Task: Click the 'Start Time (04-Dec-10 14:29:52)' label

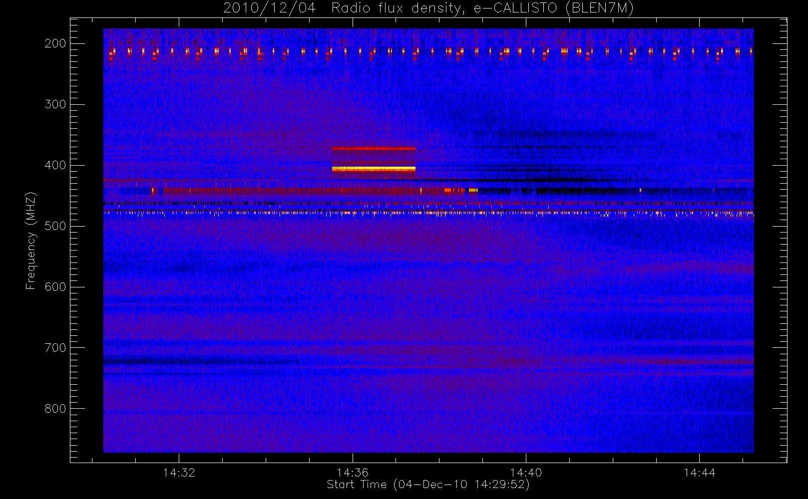Action: pyautogui.click(x=428, y=485)
